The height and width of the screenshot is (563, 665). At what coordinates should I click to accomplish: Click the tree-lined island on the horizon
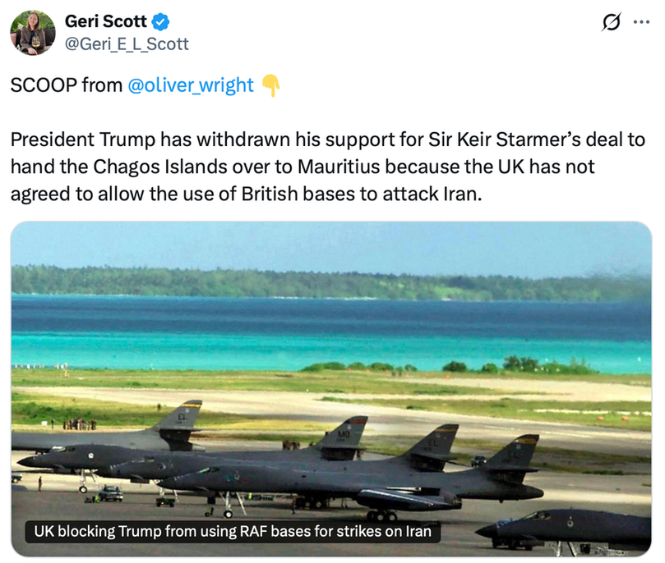coord(329,283)
